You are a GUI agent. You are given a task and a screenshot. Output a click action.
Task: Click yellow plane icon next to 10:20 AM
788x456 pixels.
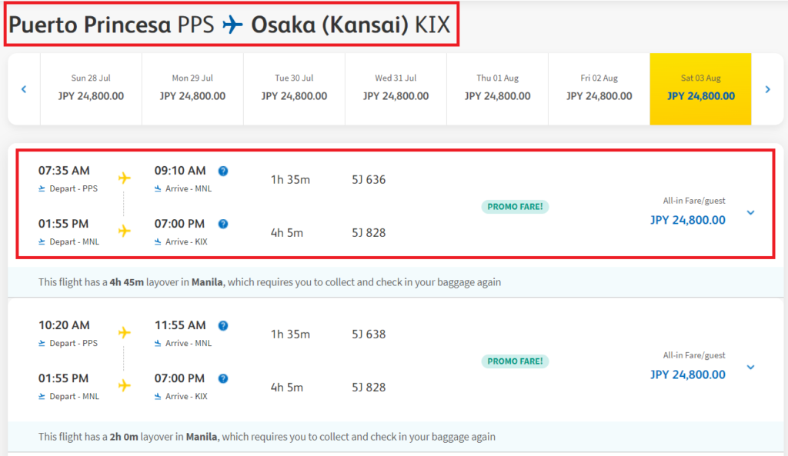[x=124, y=333]
